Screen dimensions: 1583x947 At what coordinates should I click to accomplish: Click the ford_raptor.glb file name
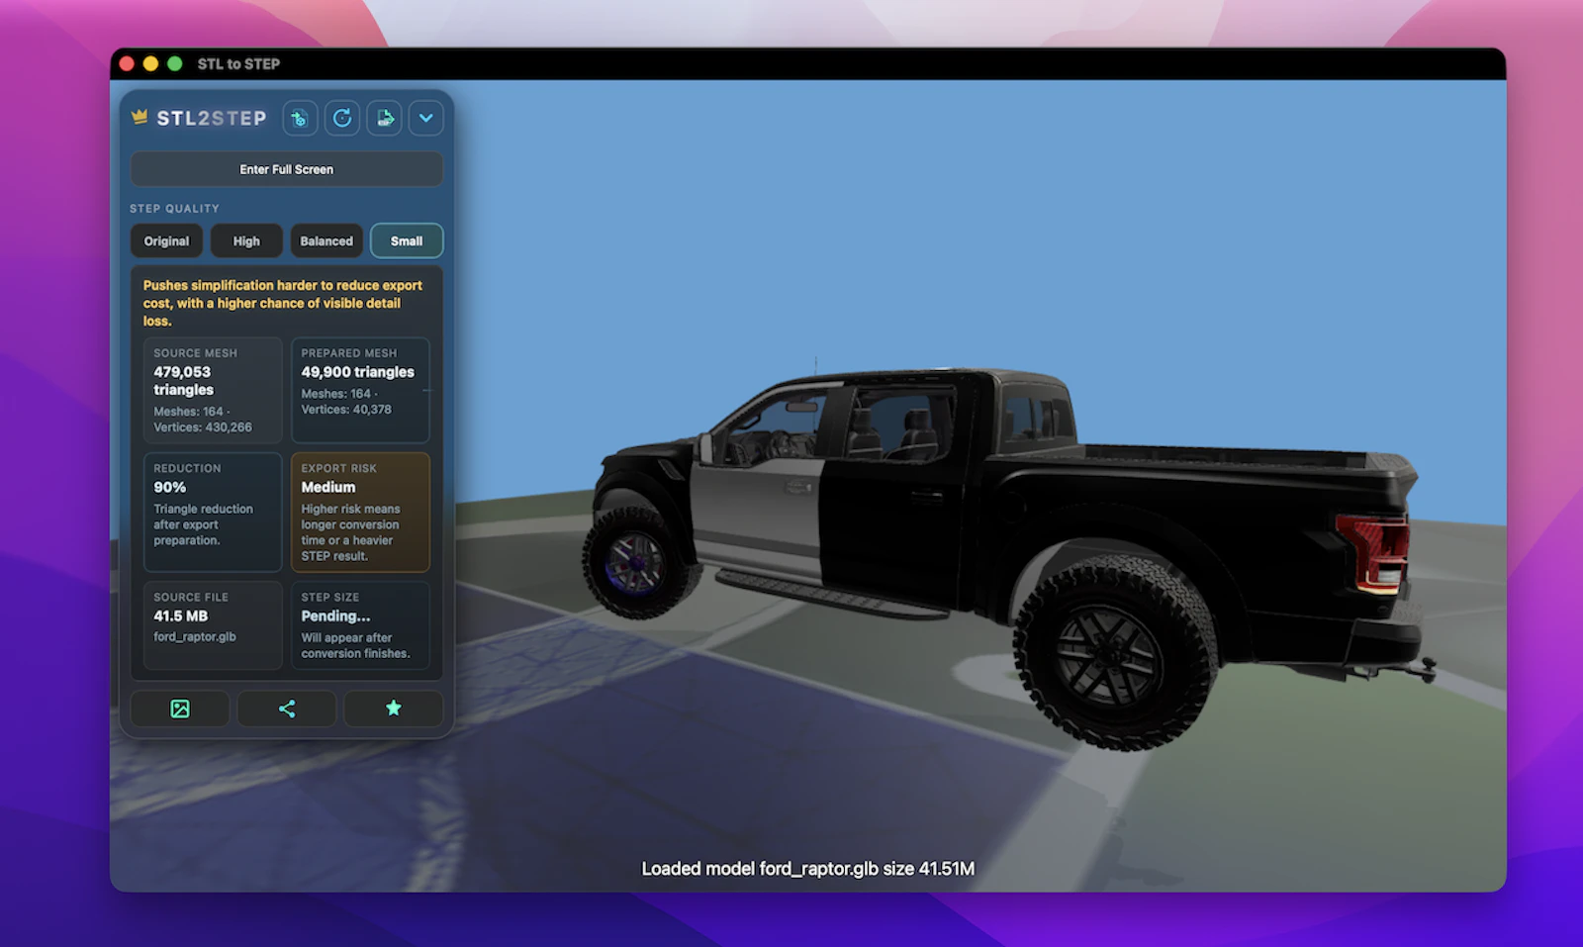pos(195,636)
